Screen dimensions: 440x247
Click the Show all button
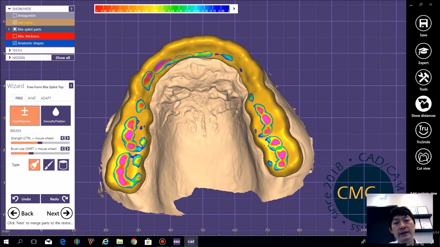[63, 58]
